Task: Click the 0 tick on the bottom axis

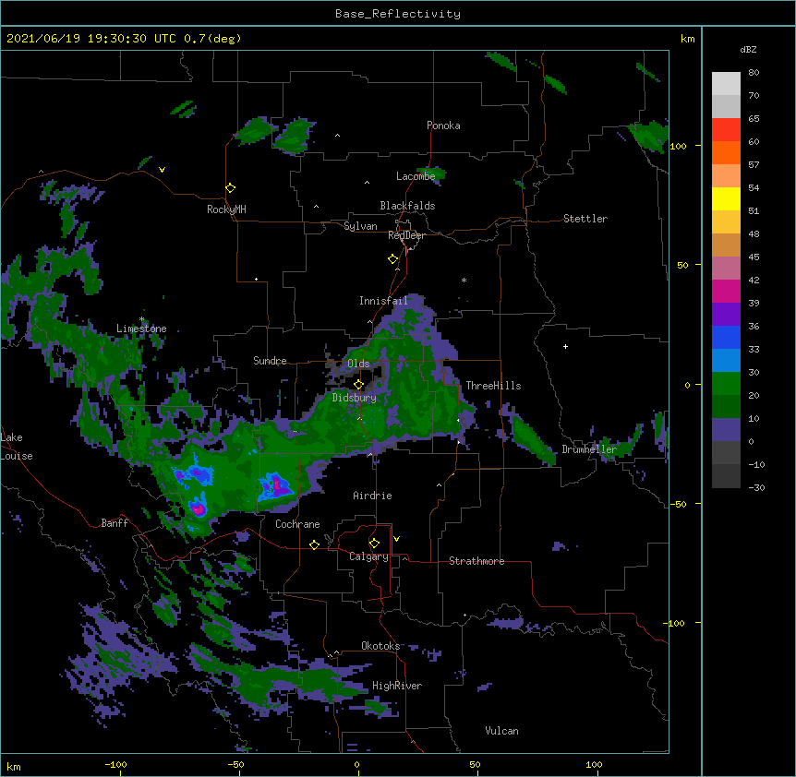Action: tap(356, 764)
